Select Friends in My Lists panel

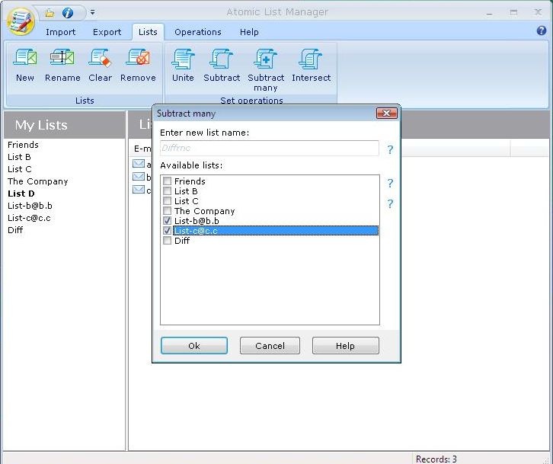(x=24, y=145)
